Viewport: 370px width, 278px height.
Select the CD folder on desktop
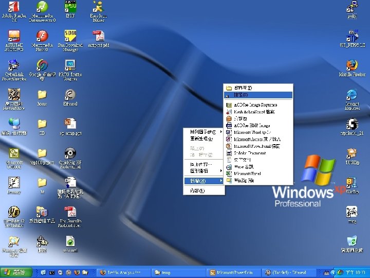pyautogui.click(x=42, y=127)
